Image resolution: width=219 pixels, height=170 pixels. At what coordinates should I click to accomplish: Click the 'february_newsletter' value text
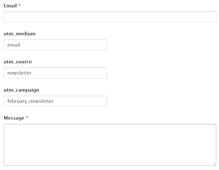coord(30,101)
